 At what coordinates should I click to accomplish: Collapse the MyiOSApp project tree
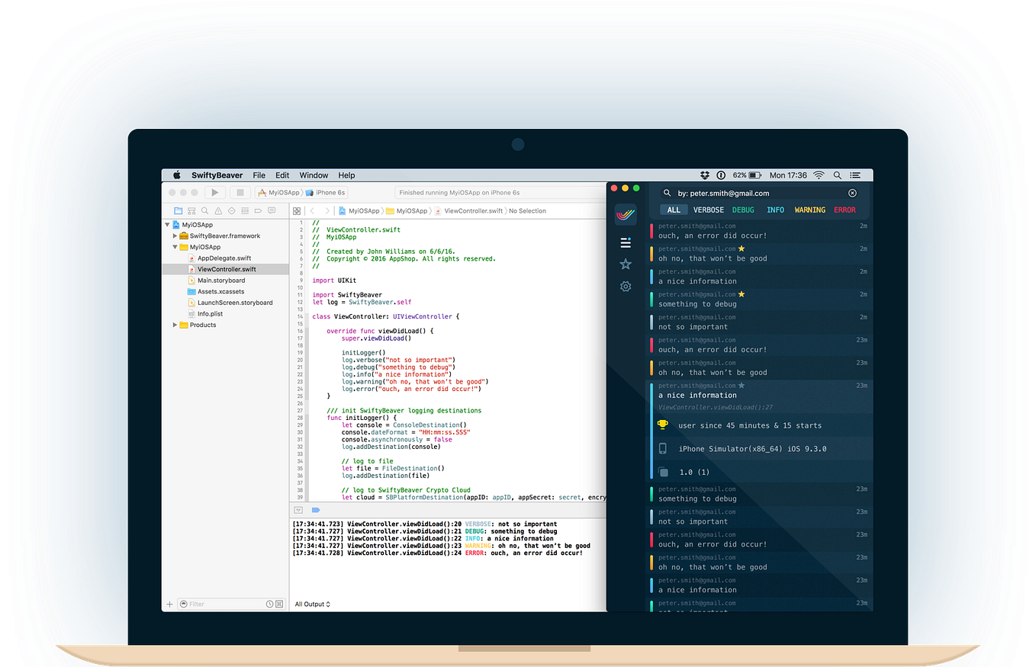166,224
